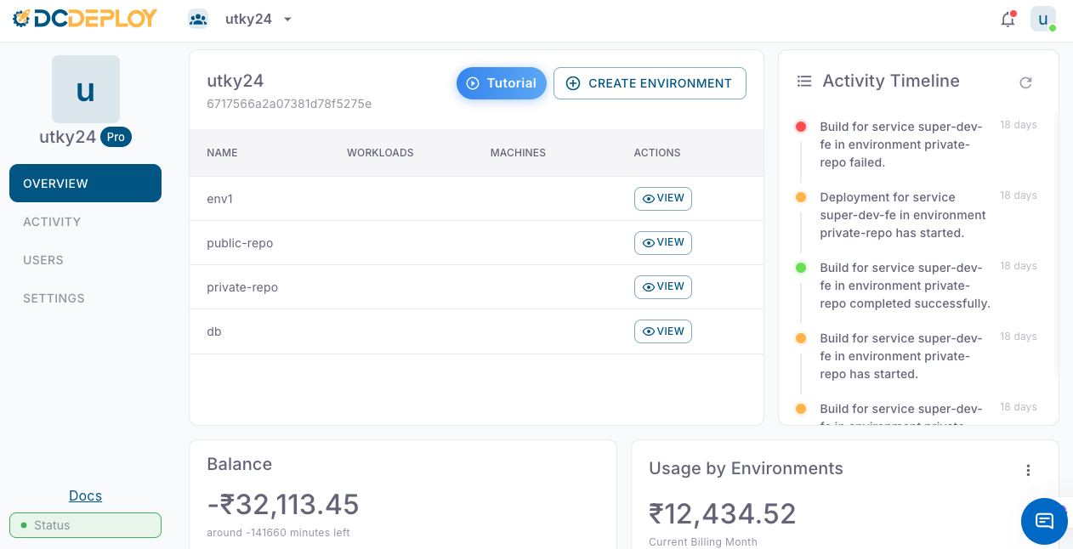1073x549 pixels.
Task: View the private-repo environment
Action: [x=662, y=286]
